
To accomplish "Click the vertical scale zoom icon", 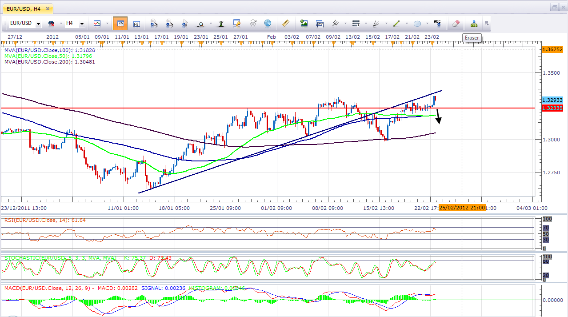I will point(200,24).
